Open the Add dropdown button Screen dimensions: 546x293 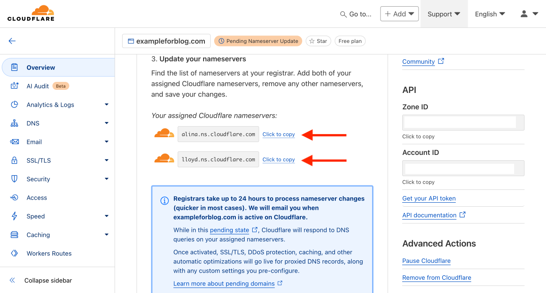pyautogui.click(x=400, y=14)
